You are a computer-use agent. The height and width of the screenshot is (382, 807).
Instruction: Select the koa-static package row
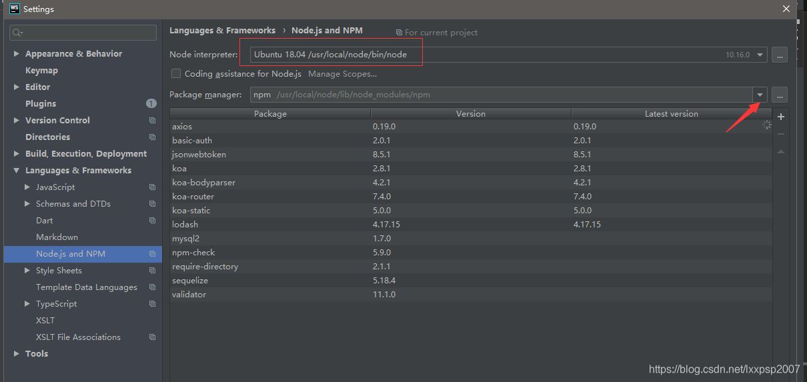coord(471,210)
